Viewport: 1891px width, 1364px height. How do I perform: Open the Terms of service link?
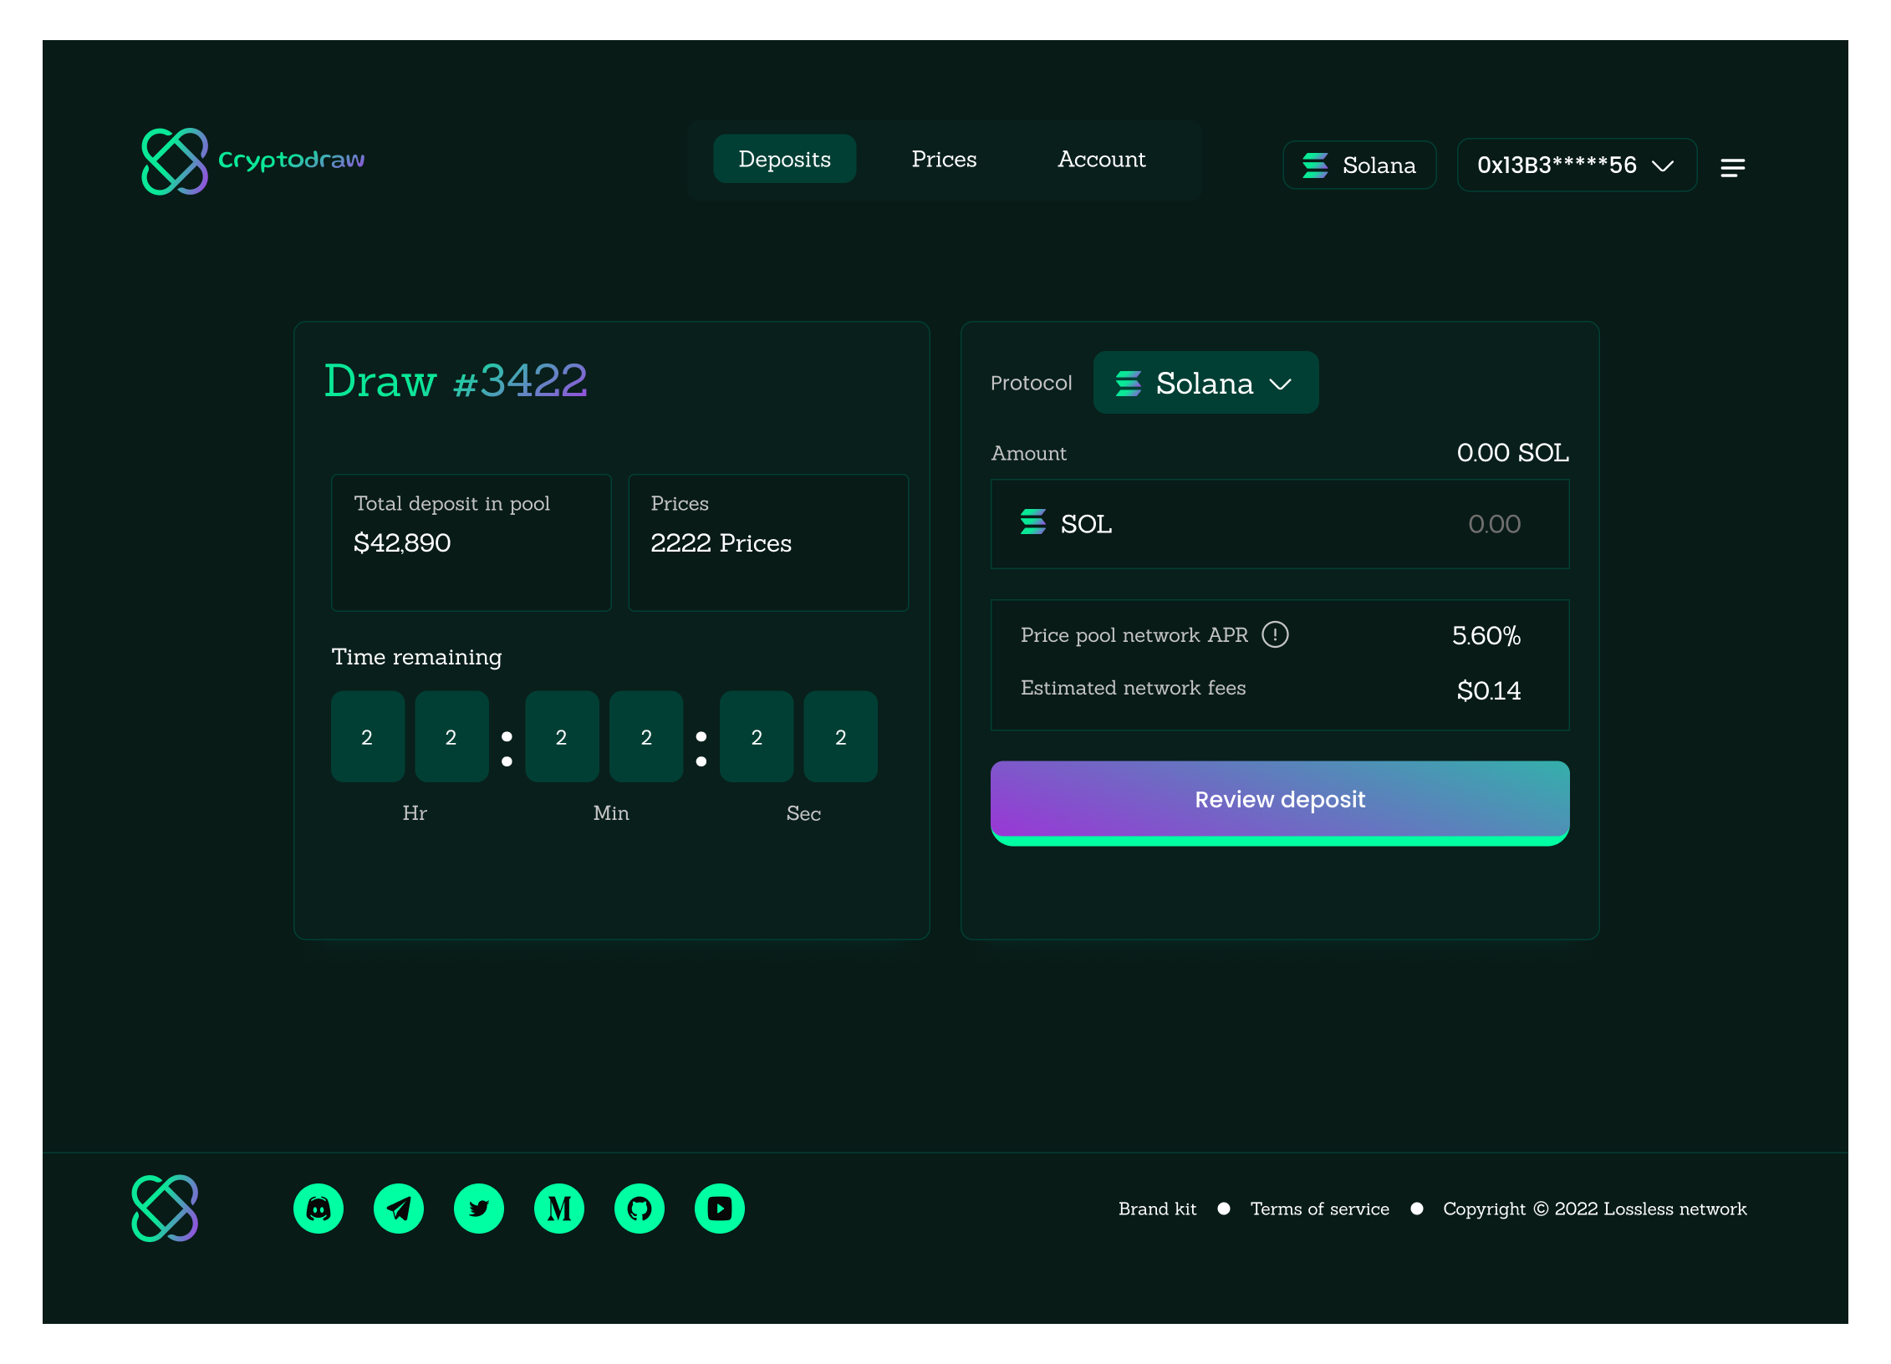pyautogui.click(x=1319, y=1209)
